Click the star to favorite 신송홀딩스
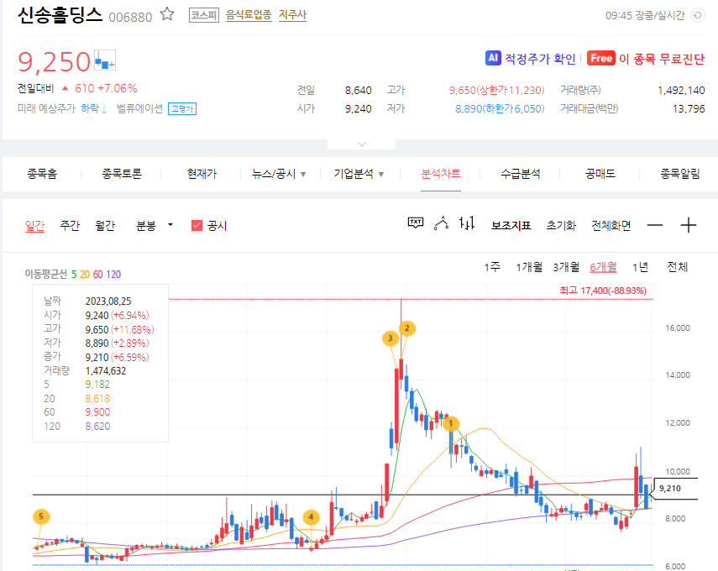Screen dimensions: 718x571 click(165, 14)
